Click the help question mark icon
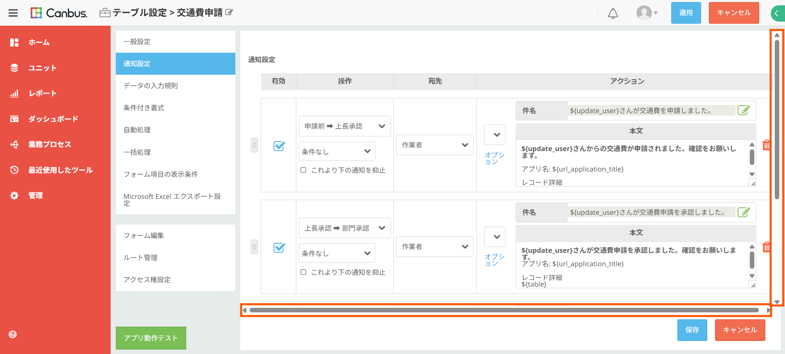This screenshot has height=354, width=785. tap(13, 334)
